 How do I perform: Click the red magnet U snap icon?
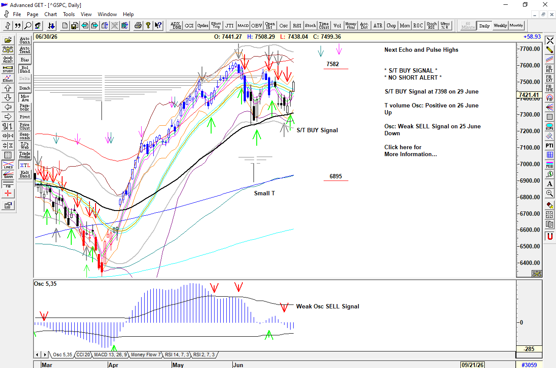[549, 236]
